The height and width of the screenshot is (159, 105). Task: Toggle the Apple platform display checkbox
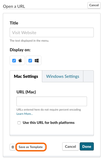coord(14,61)
